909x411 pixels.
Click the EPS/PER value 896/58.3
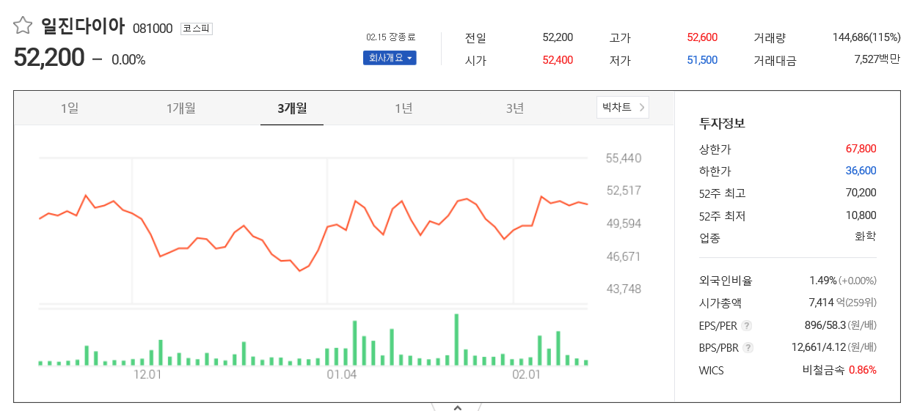coord(825,325)
